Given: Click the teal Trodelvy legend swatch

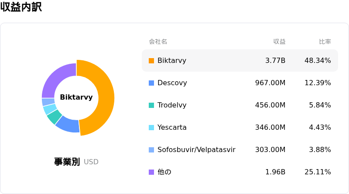Looking at the screenshot, I should tap(151, 105).
